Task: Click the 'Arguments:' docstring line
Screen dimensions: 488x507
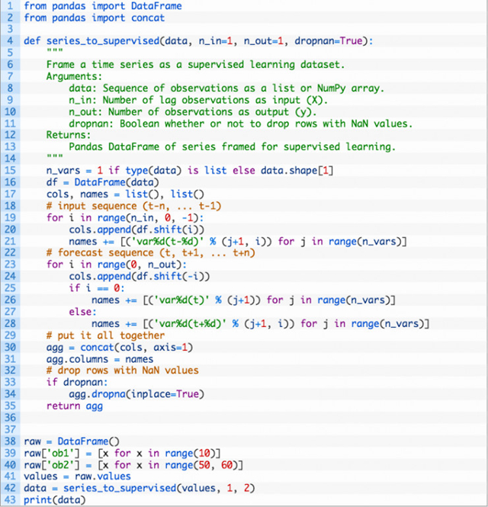Action: click(x=74, y=76)
